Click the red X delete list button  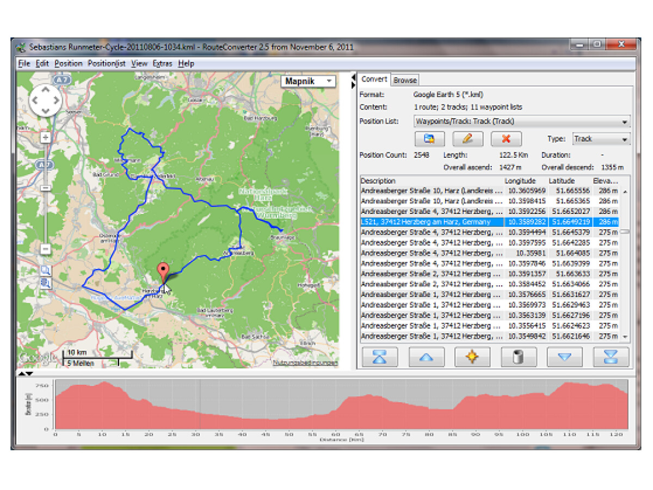click(x=506, y=139)
